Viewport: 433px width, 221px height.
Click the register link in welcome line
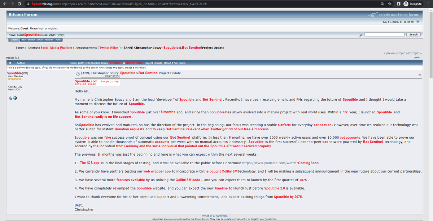(x=53, y=28)
